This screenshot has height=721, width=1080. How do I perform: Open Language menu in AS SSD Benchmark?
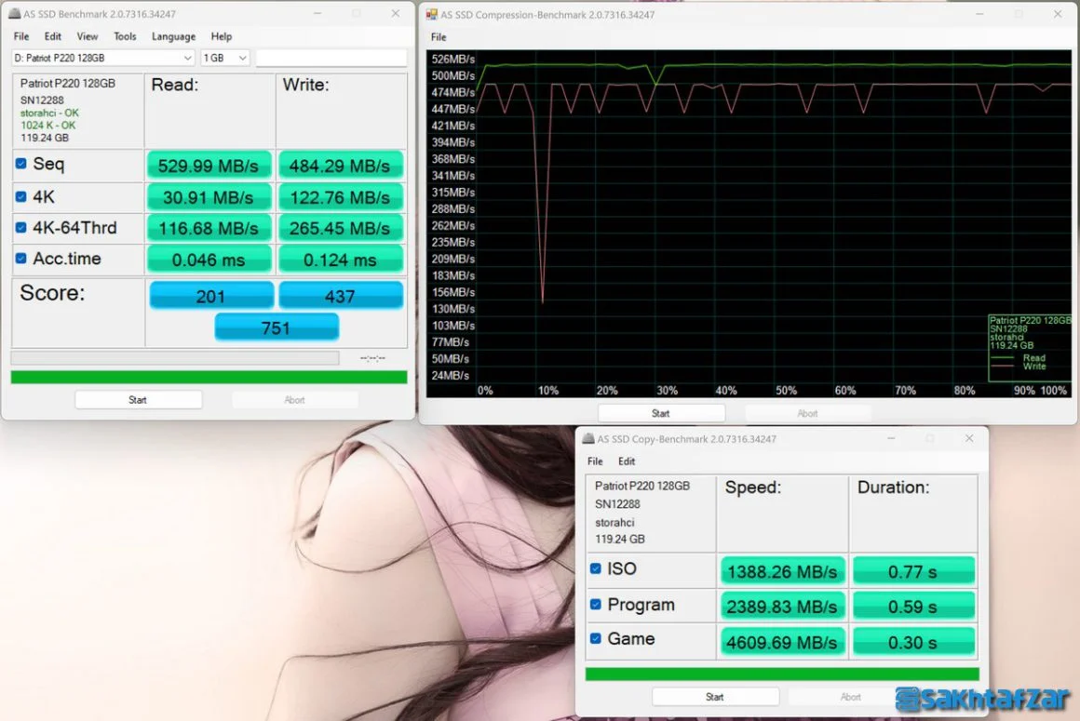[173, 36]
